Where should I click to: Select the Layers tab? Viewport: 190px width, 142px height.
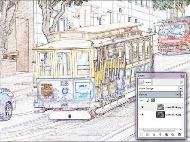point(145,82)
